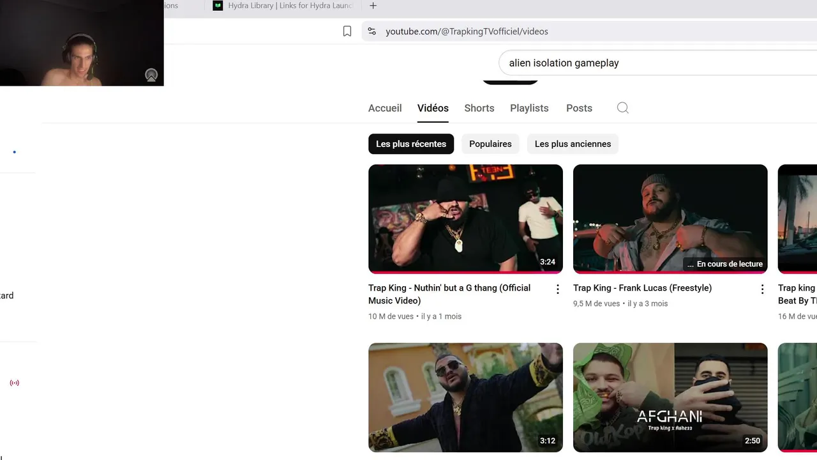817x460 pixels.
Task: Go to the Shorts channel tab
Action: point(479,108)
